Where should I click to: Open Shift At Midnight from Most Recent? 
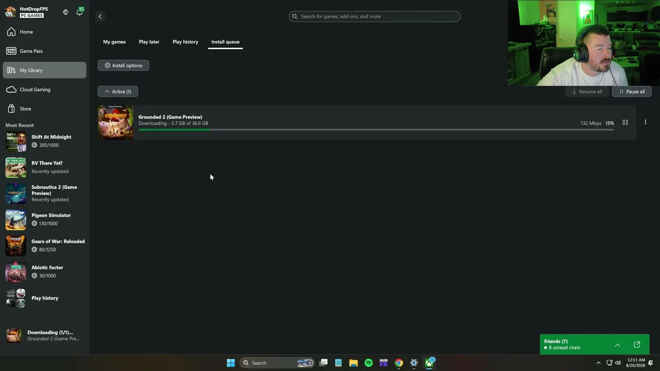45,141
